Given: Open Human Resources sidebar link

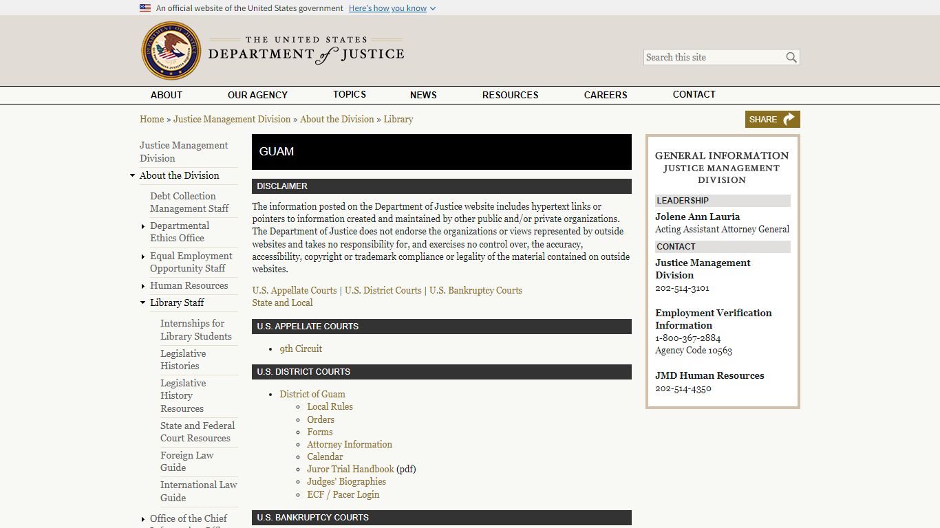Looking at the screenshot, I should tap(189, 285).
